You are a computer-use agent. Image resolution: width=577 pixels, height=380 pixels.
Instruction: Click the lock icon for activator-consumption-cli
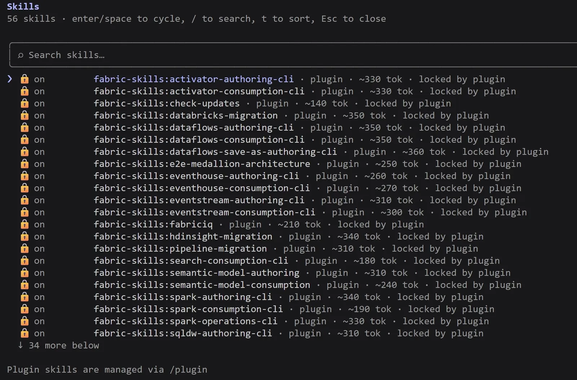(x=25, y=91)
